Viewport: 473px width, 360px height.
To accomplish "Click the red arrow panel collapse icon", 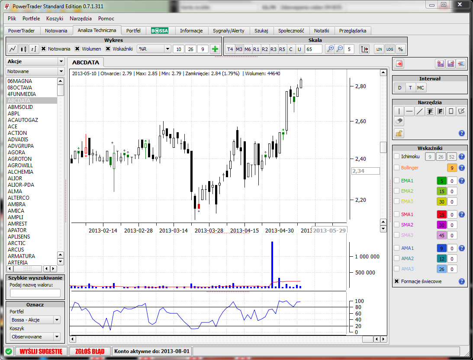I will tap(399, 64).
